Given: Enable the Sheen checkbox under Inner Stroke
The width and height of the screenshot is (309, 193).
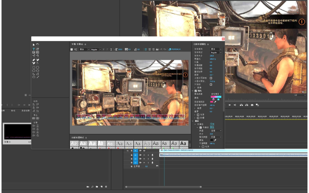Looking at the screenshot, I should 203,147.
